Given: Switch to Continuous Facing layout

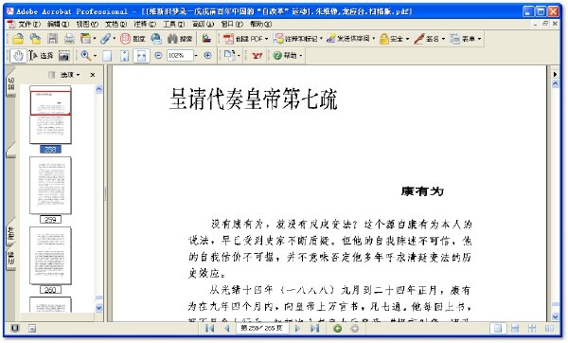Looking at the screenshot, I should [x=532, y=329].
